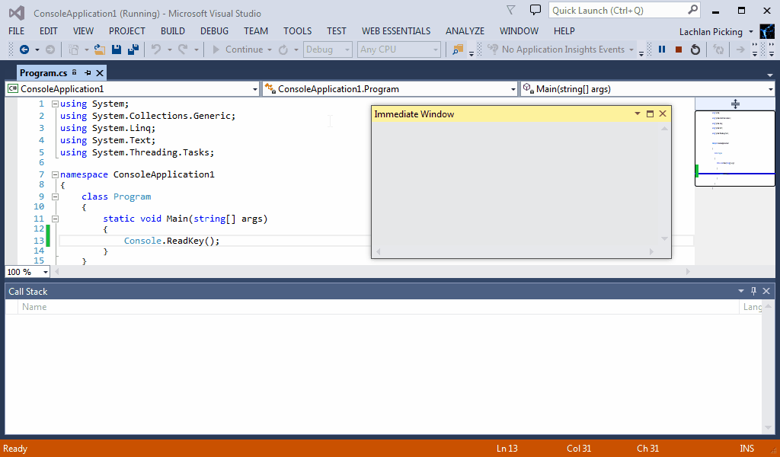The width and height of the screenshot is (780, 457).
Task: Save the file with the single-disk icon
Action: pos(117,50)
